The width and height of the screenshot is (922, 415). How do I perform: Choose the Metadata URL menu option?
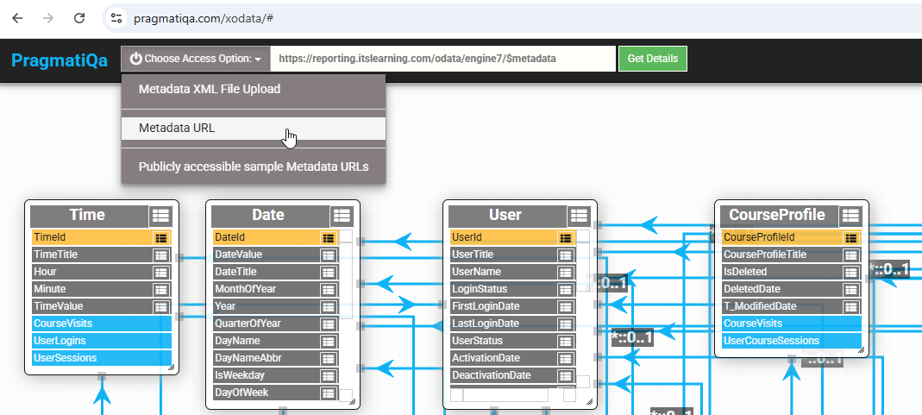177,128
